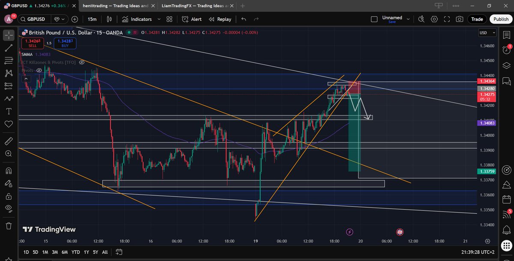Open the USD currency dropdown
Viewport: 514px width, 261px height.
pos(487,33)
